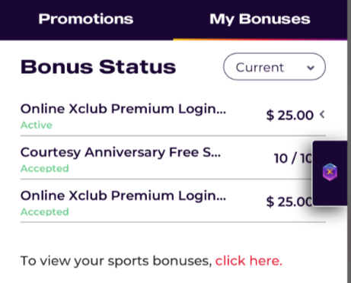The image size is (351, 283).
Task: Click the vertical scrollbar on the right edge
Action: pyautogui.click(x=349, y=141)
